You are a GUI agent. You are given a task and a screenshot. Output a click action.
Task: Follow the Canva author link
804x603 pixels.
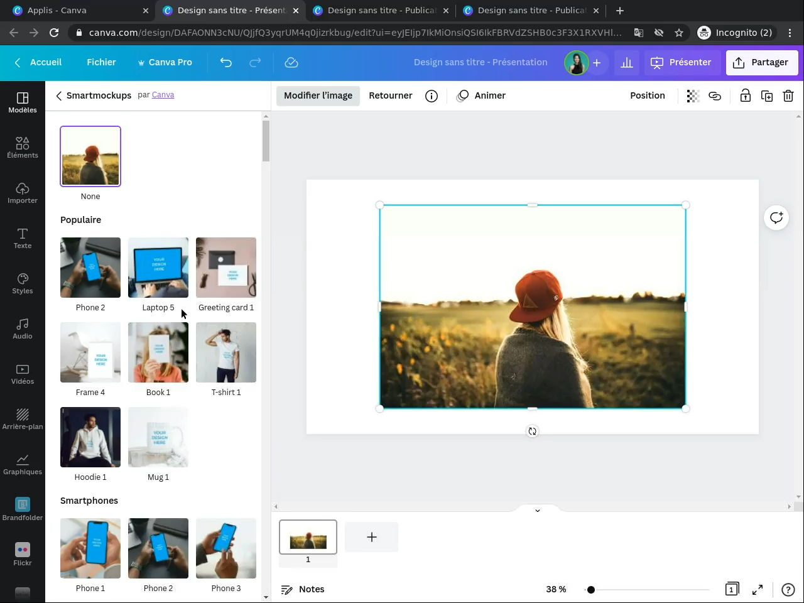pyautogui.click(x=163, y=95)
